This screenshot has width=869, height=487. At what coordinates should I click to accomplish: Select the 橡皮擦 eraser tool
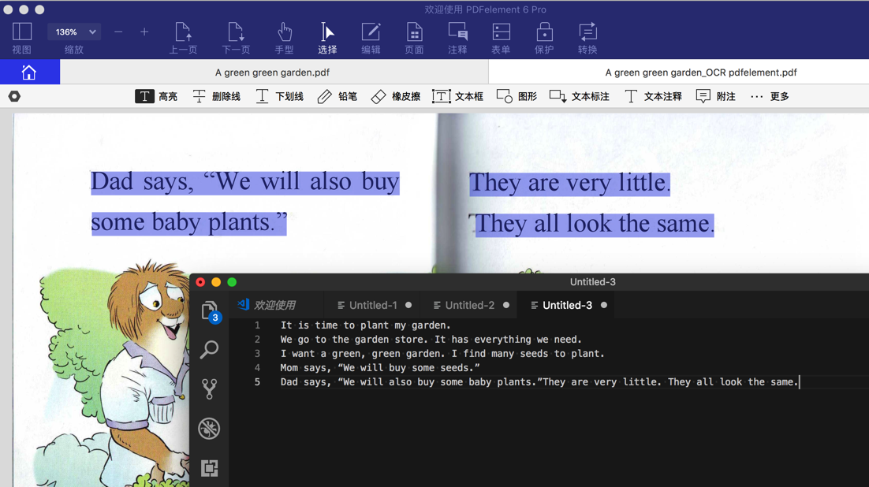[x=396, y=96]
